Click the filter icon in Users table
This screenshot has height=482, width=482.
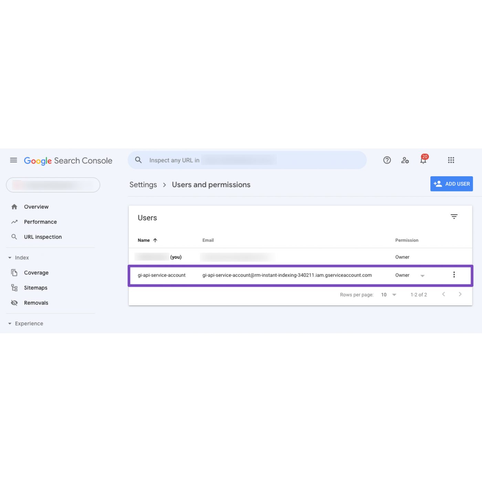click(x=454, y=217)
